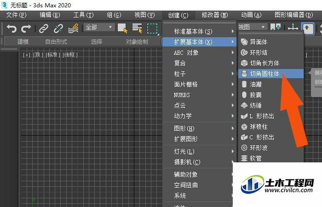Switch to the 选择 ribbon tab
322x207 pixels.
tap(97, 42)
